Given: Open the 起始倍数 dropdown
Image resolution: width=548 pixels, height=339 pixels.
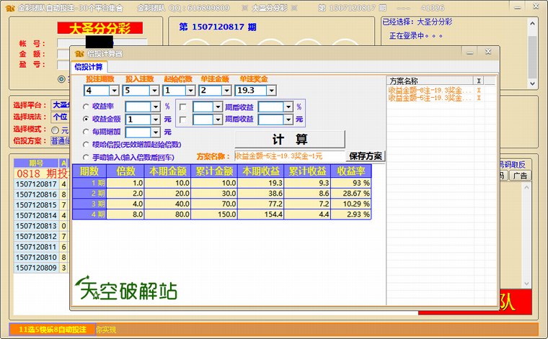Looking at the screenshot, I should [190, 91].
